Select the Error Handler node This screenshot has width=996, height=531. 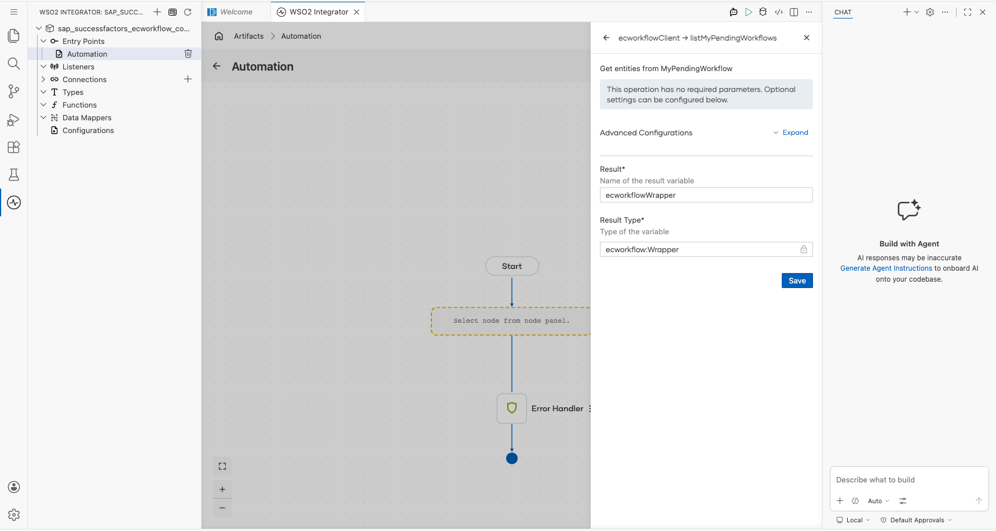pos(512,408)
